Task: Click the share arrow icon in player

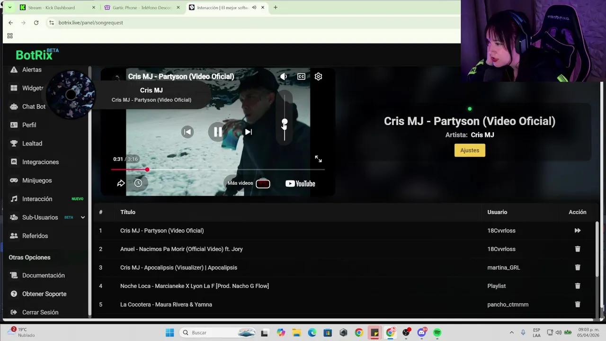Action: point(121,183)
